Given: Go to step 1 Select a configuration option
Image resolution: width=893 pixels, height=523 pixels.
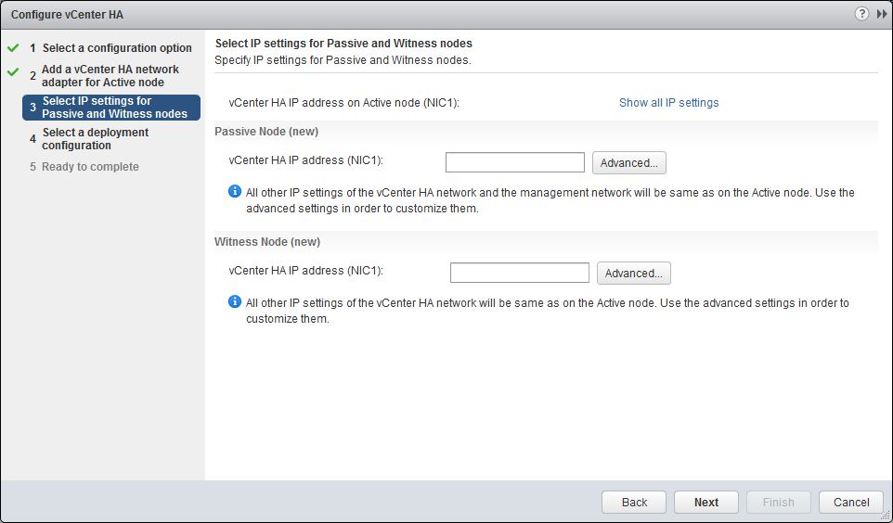Looking at the screenshot, I should tap(111, 48).
